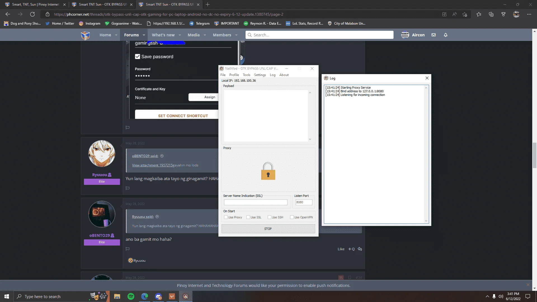This screenshot has width=537, height=302.
Task: Enable the Use OpenVPN checkbox
Action: coord(292,217)
